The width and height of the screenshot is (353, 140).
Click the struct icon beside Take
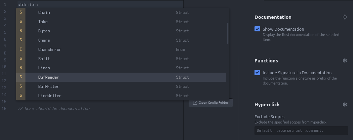(21, 22)
